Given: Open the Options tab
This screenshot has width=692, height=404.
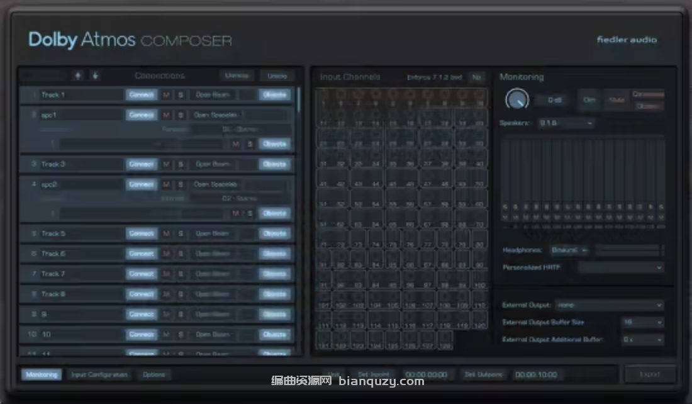Looking at the screenshot, I should [x=153, y=374].
